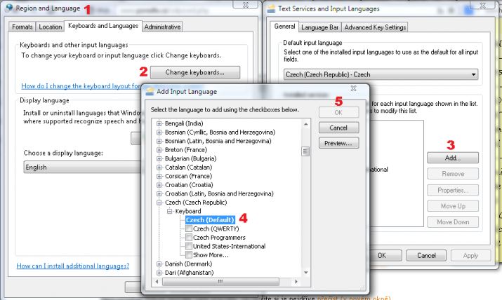Select the General tab in Text Services

click(x=284, y=27)
